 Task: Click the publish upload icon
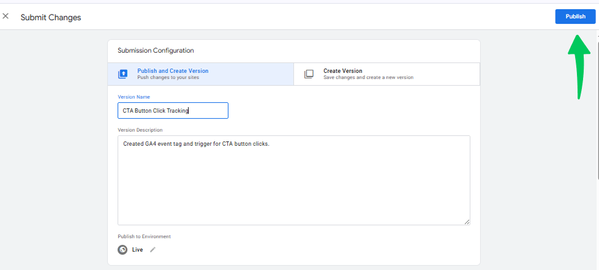click(122, 74)
